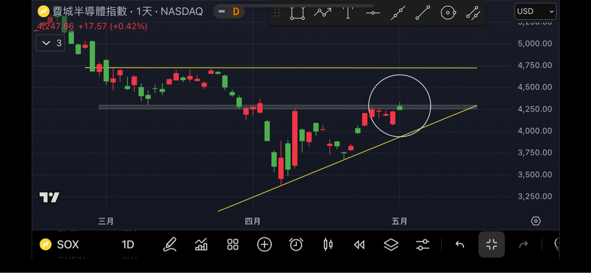Exit fullscreen chart mode
This screenshot has width=591, height=273.
pyautogui.click(x=492, y=244)
